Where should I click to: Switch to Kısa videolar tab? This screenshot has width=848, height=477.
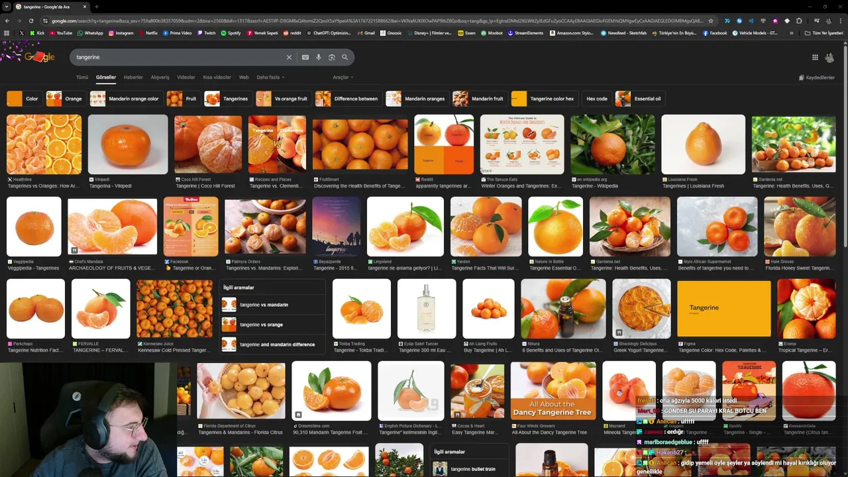(217, 78)
